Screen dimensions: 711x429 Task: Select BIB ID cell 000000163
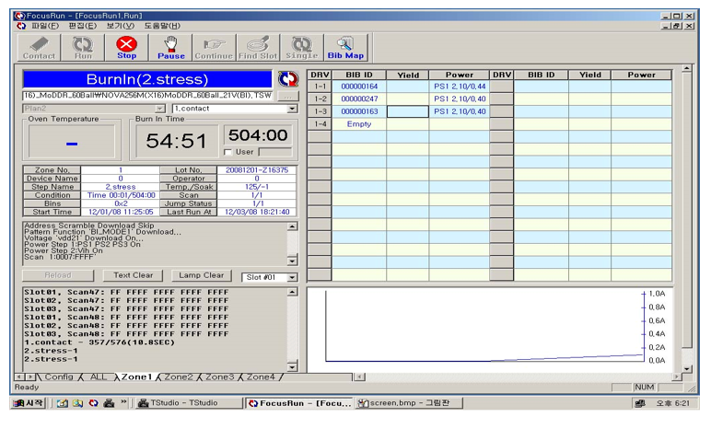tap(359, 111)
